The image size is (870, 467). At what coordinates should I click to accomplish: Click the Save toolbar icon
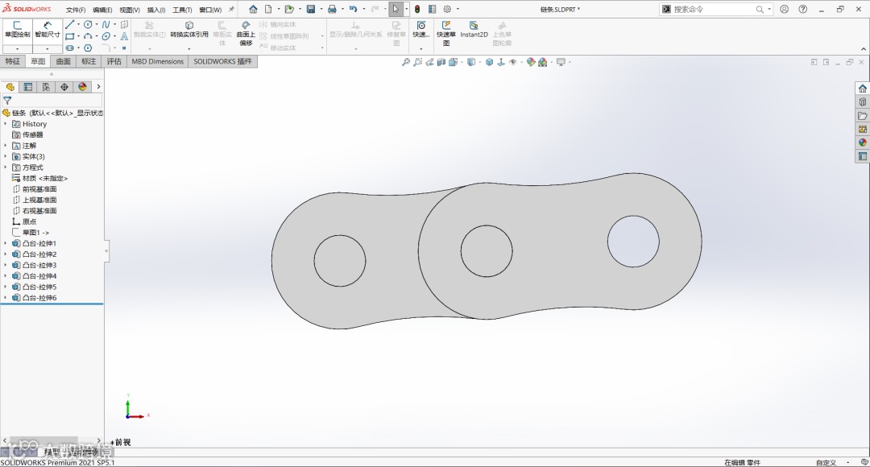(311, 9)
